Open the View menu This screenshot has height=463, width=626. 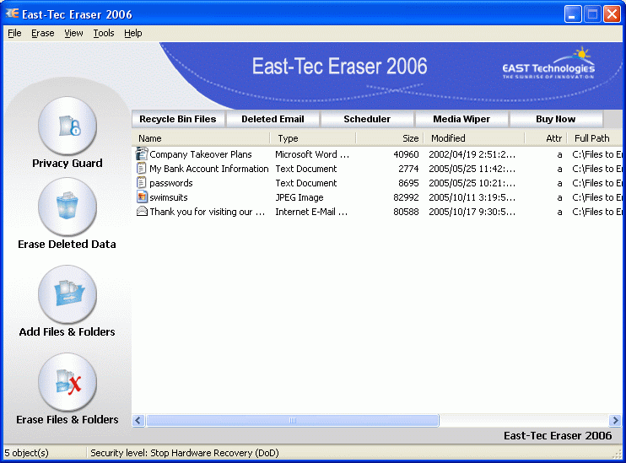pos(73,33)
